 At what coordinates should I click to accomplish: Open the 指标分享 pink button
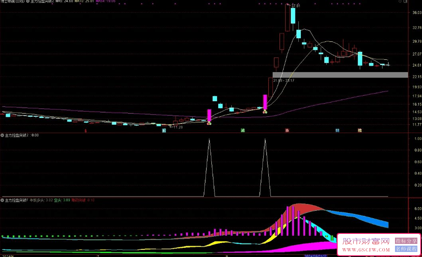pos(406,241)
